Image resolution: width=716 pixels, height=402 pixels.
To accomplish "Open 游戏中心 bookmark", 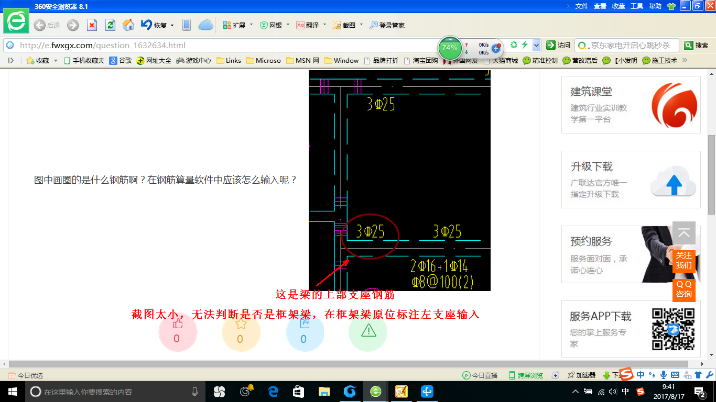I will coord(193,61).
